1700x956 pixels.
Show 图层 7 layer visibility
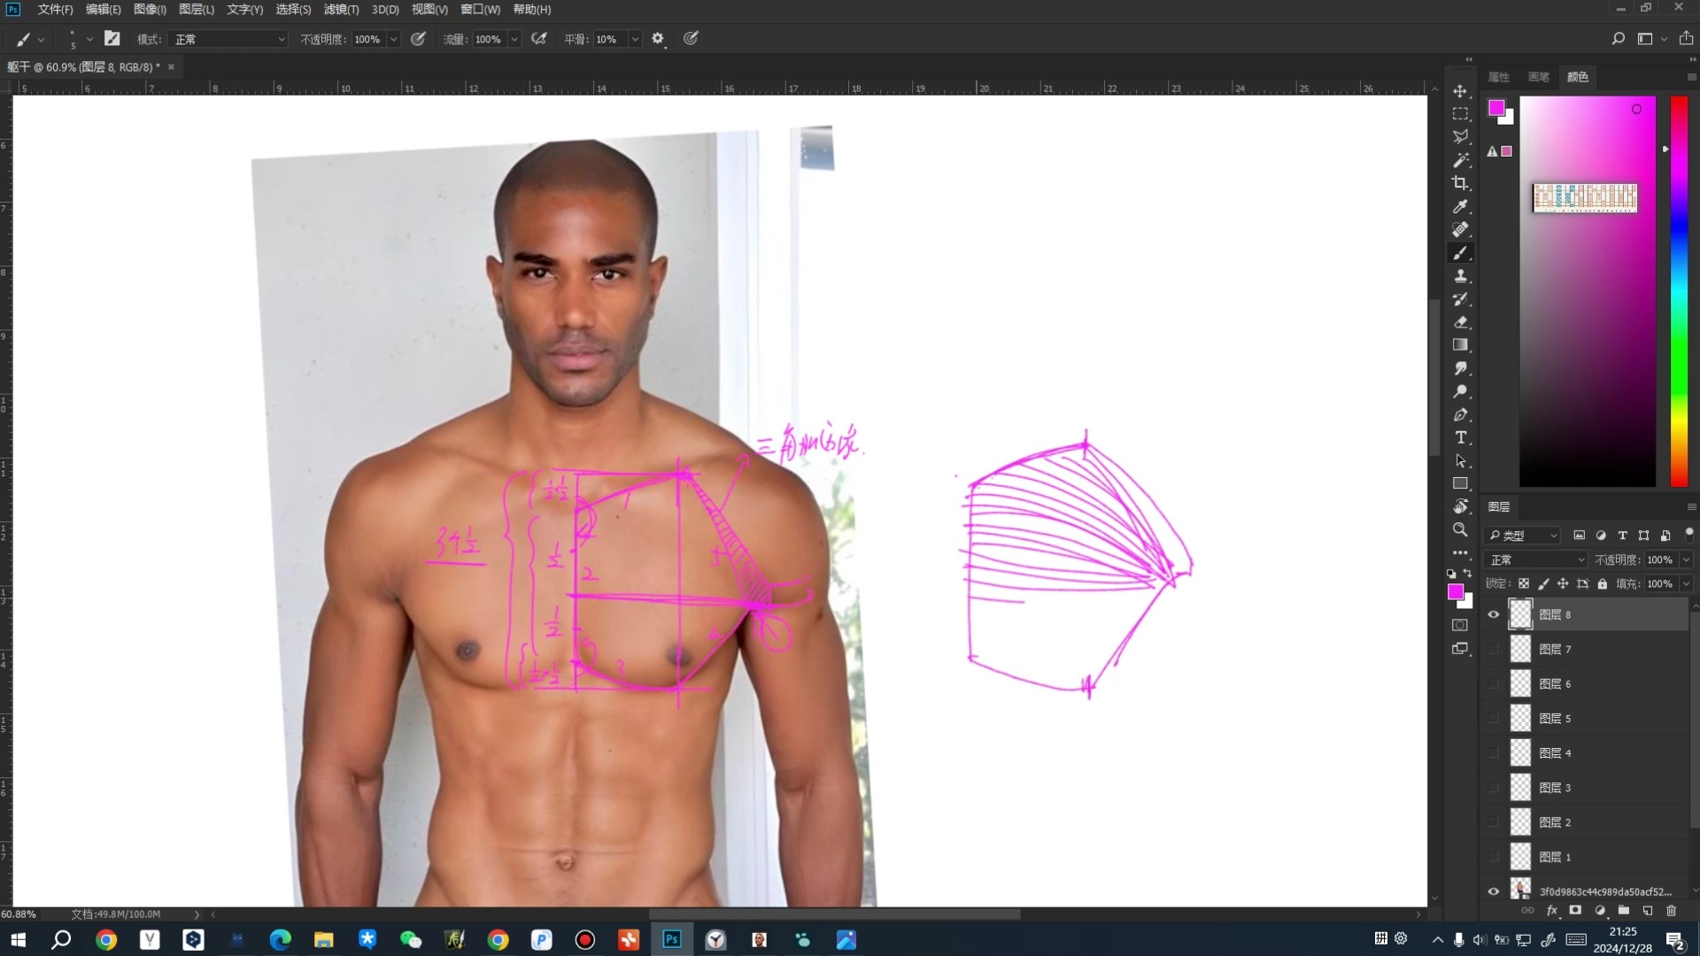click(1494, 649)
